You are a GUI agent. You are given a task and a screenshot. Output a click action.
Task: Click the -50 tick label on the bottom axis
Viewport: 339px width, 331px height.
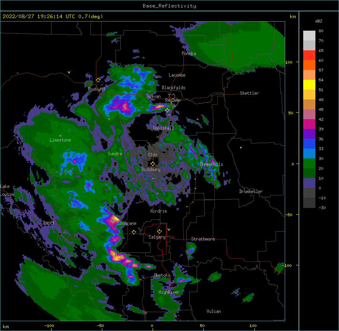pyautogui.click(x=101, y=325)
